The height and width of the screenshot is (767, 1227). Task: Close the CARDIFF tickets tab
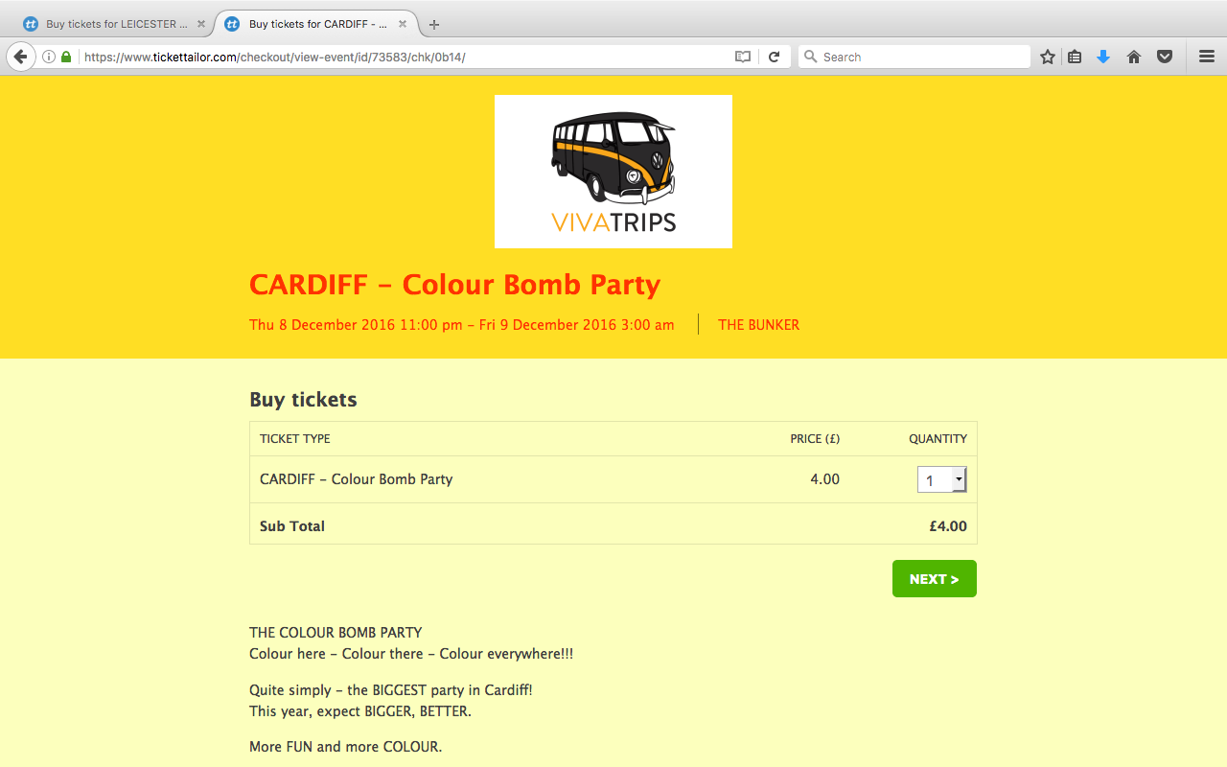click(404, 24)
